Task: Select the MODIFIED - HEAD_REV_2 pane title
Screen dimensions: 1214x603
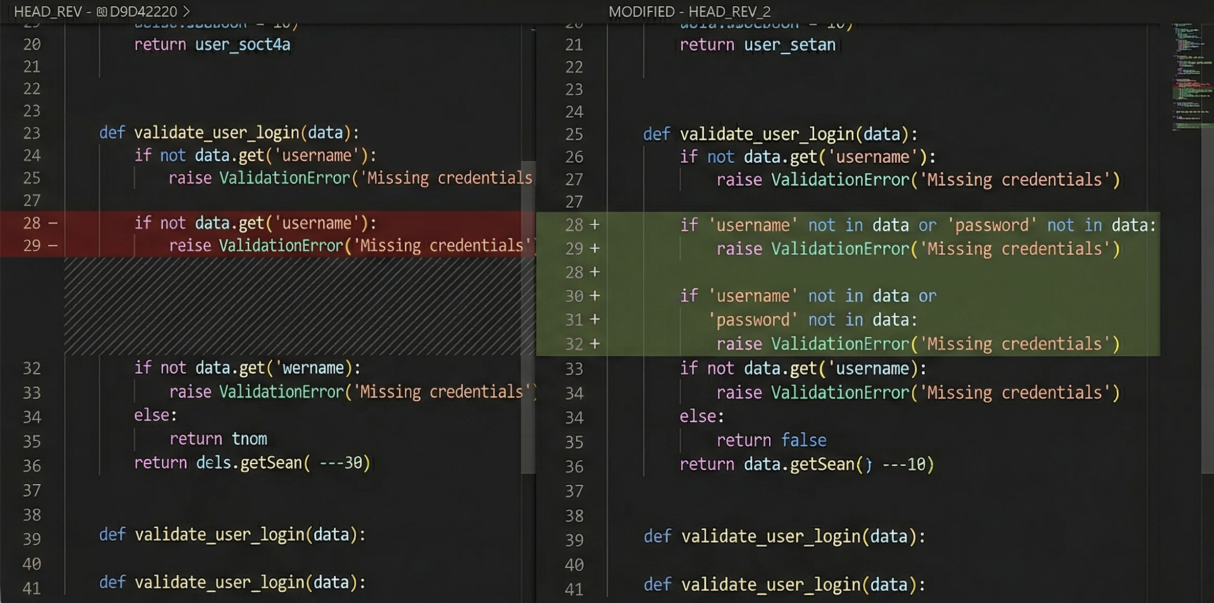Action: pos(689,11)
